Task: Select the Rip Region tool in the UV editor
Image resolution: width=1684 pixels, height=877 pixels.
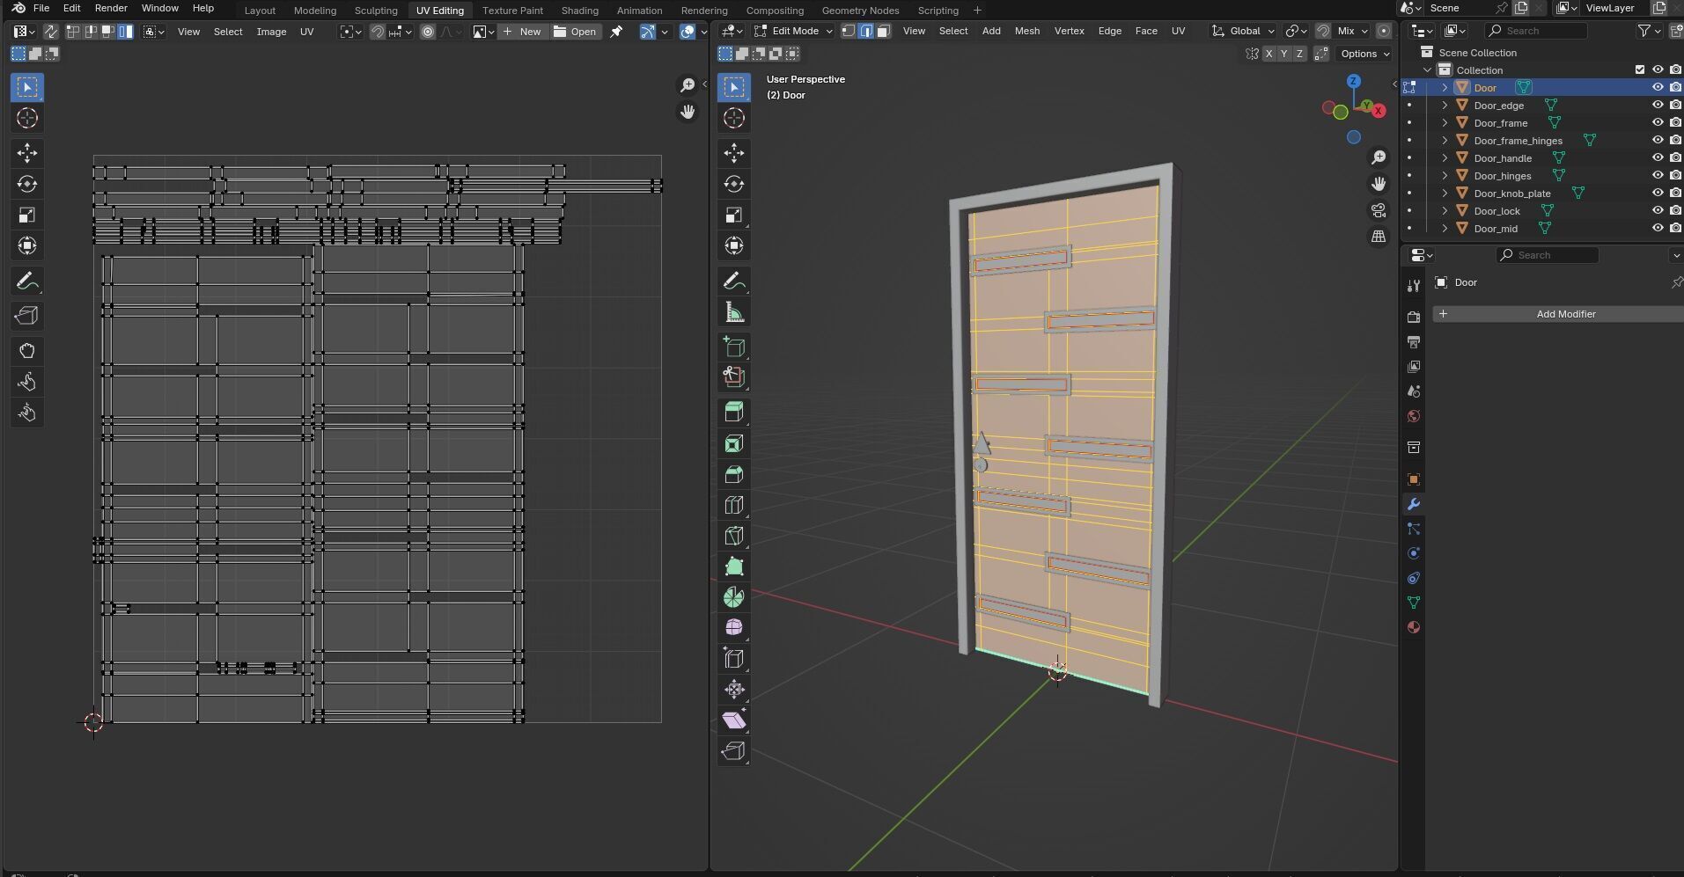Action: point(26,316)
